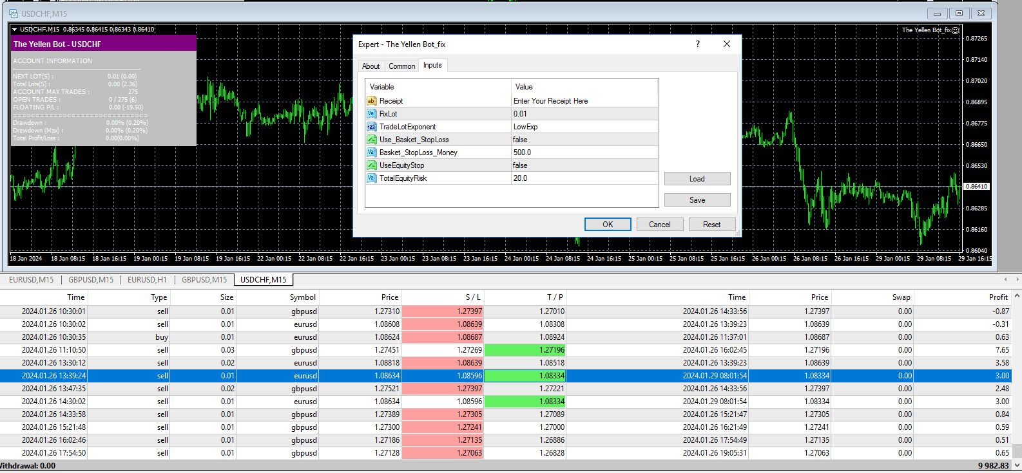Click the Value column header
Screen dimensions: 1022x473
(584, 87)
